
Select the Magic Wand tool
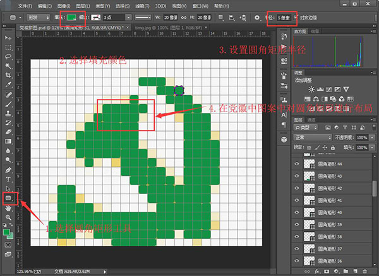(x=8, y=66)
